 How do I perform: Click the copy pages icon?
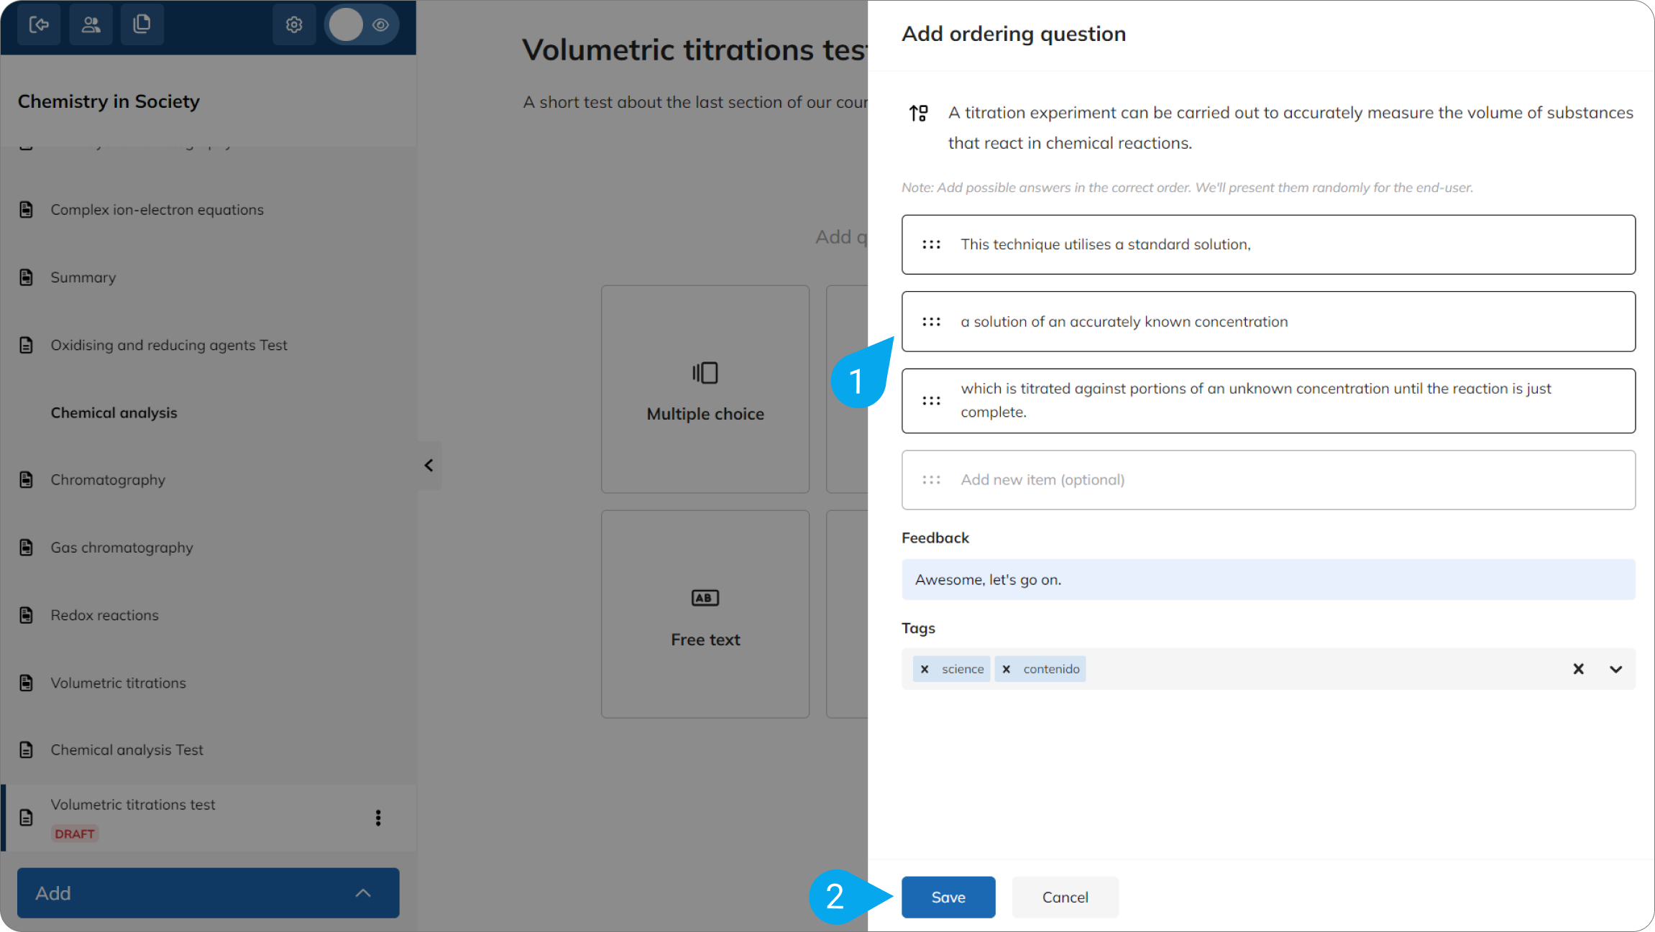tap(142, 24)
